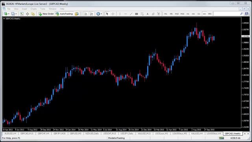The width and height of the screenshot is (252, 142).
Task: Click the MetaTrader icon in menu bar
Action: tap(4, 9)
